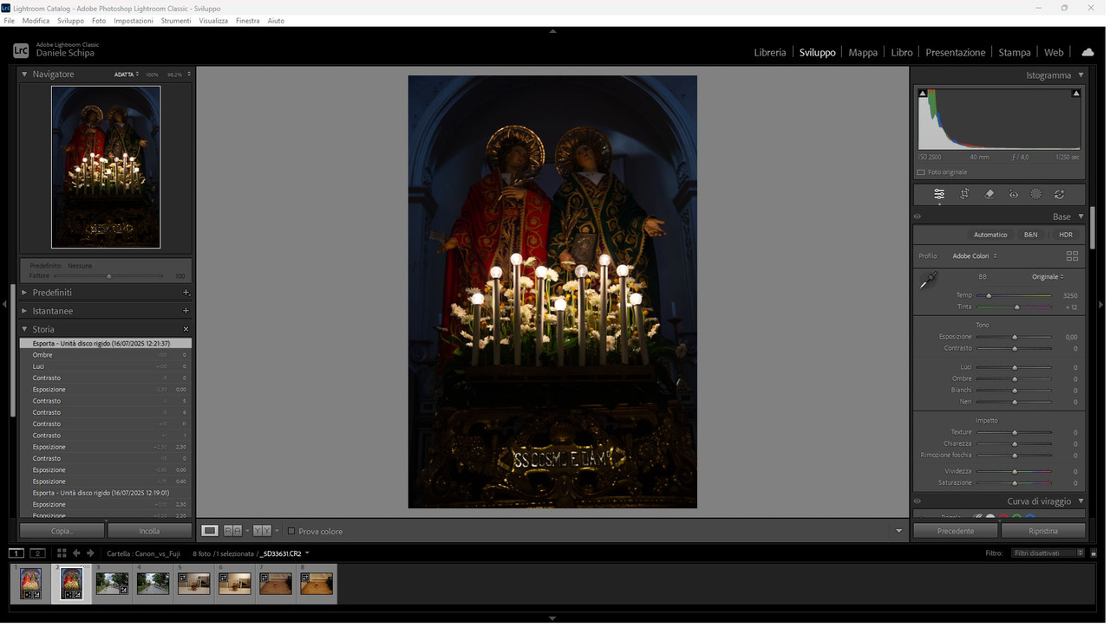Select the Red eye correction tool
Viewport: 1110px width, 627px height.
(1014, 195)
